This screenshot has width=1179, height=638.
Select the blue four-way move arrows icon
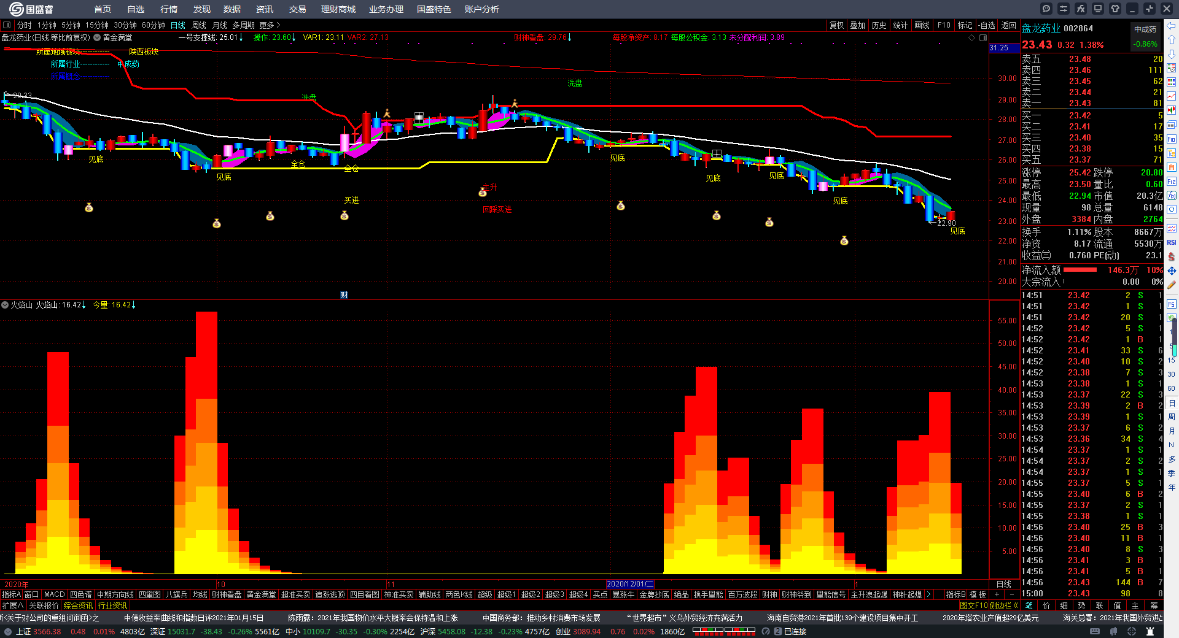1172,271
